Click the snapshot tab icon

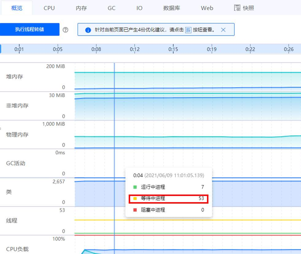(x=237, y=8)
